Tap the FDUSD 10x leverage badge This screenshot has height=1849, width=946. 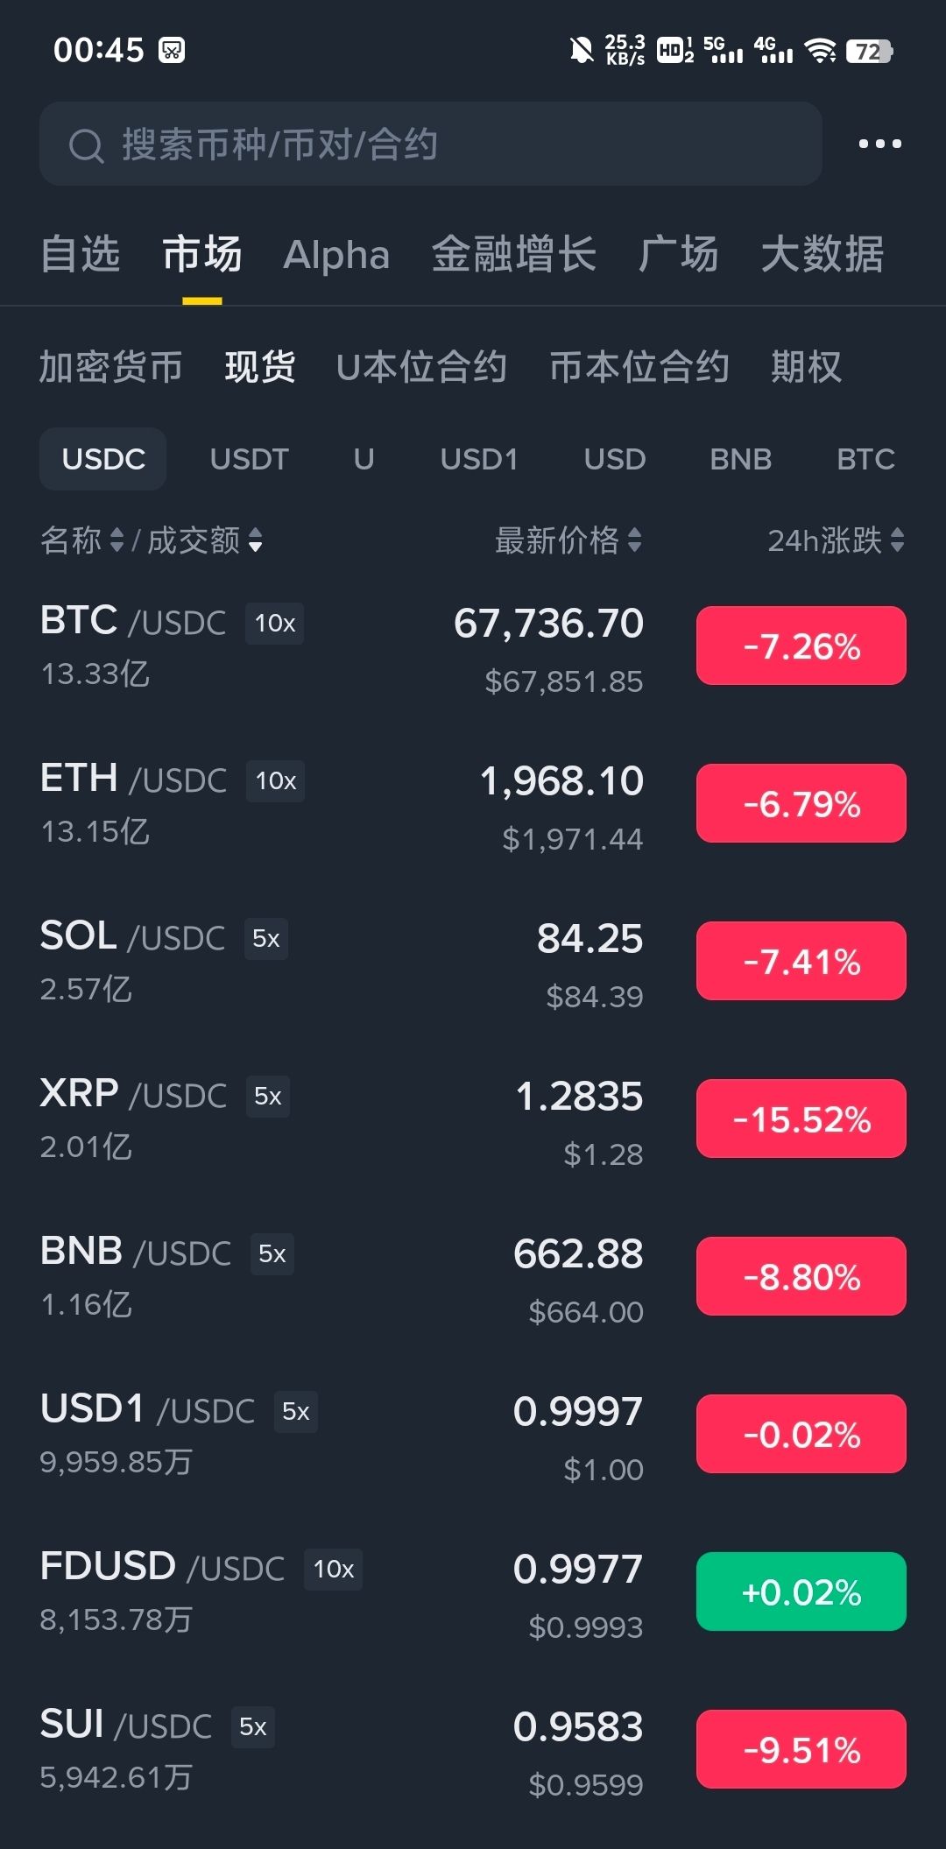pyautogui.click(x=333, y=1570)
